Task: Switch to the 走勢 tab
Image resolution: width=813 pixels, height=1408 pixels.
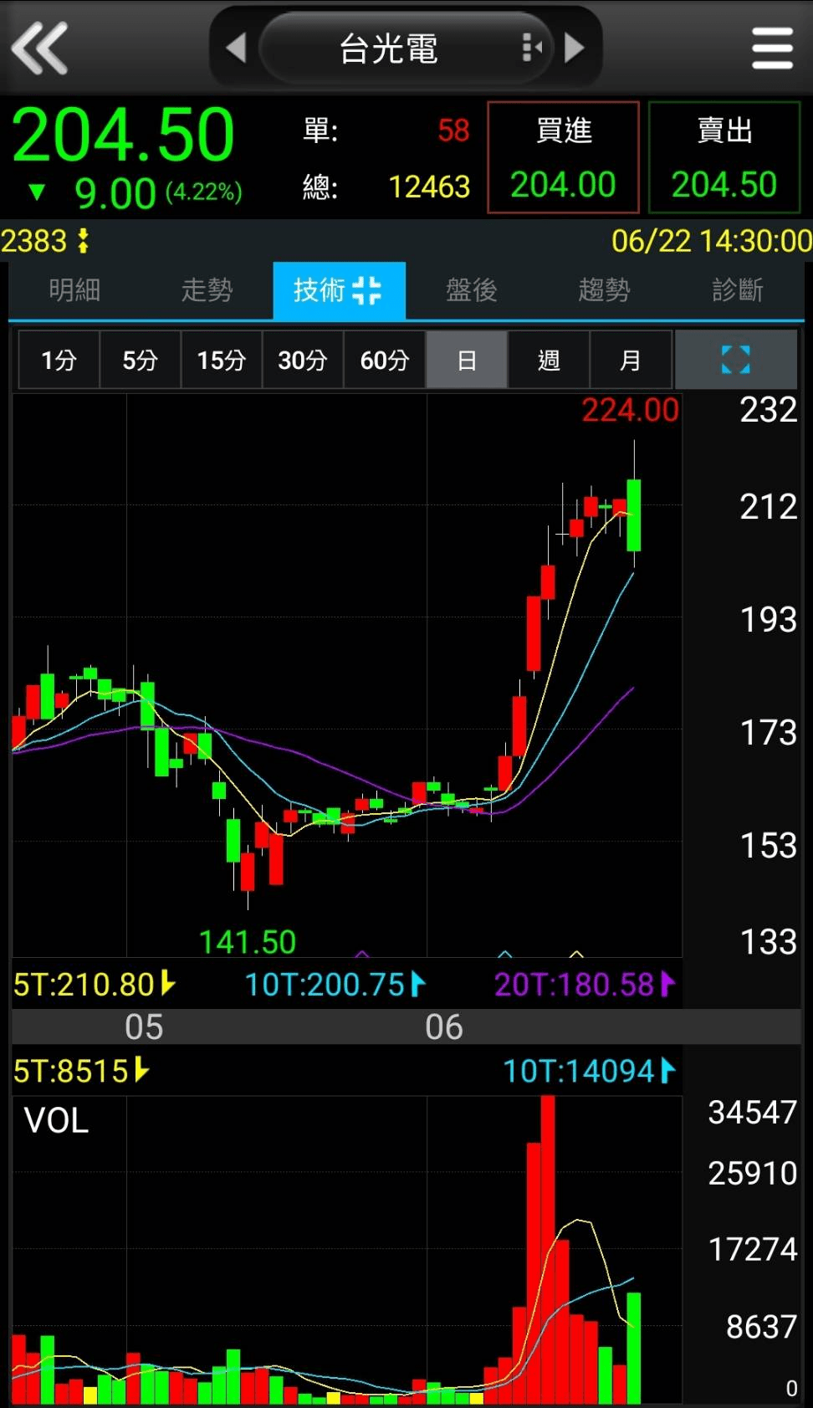Action: click(207, 290)
